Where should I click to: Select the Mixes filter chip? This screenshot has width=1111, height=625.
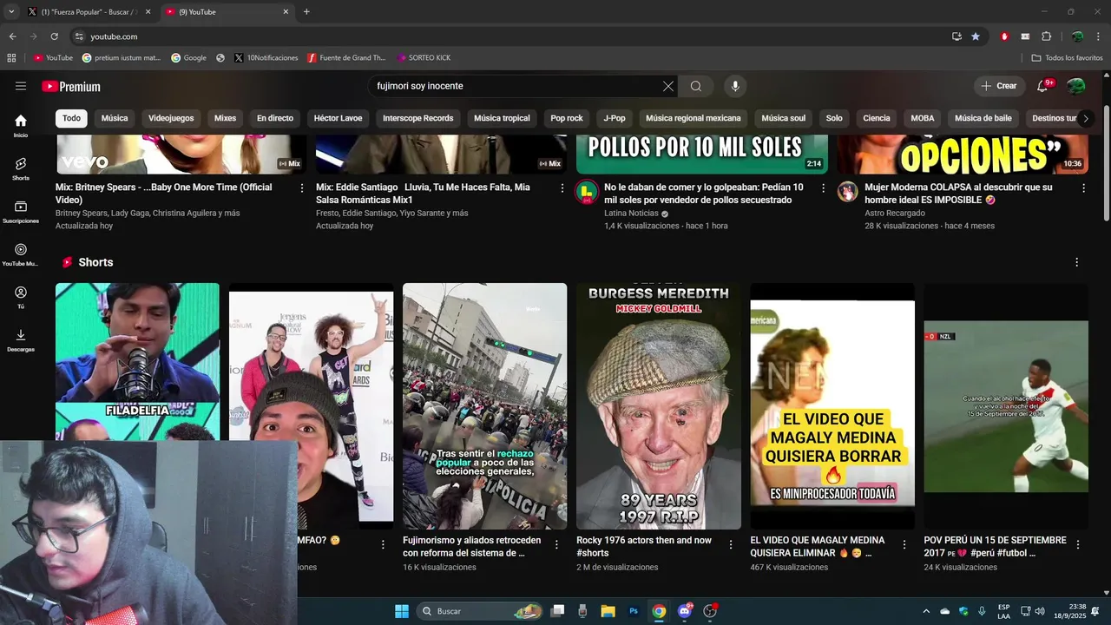pos(225,118)
